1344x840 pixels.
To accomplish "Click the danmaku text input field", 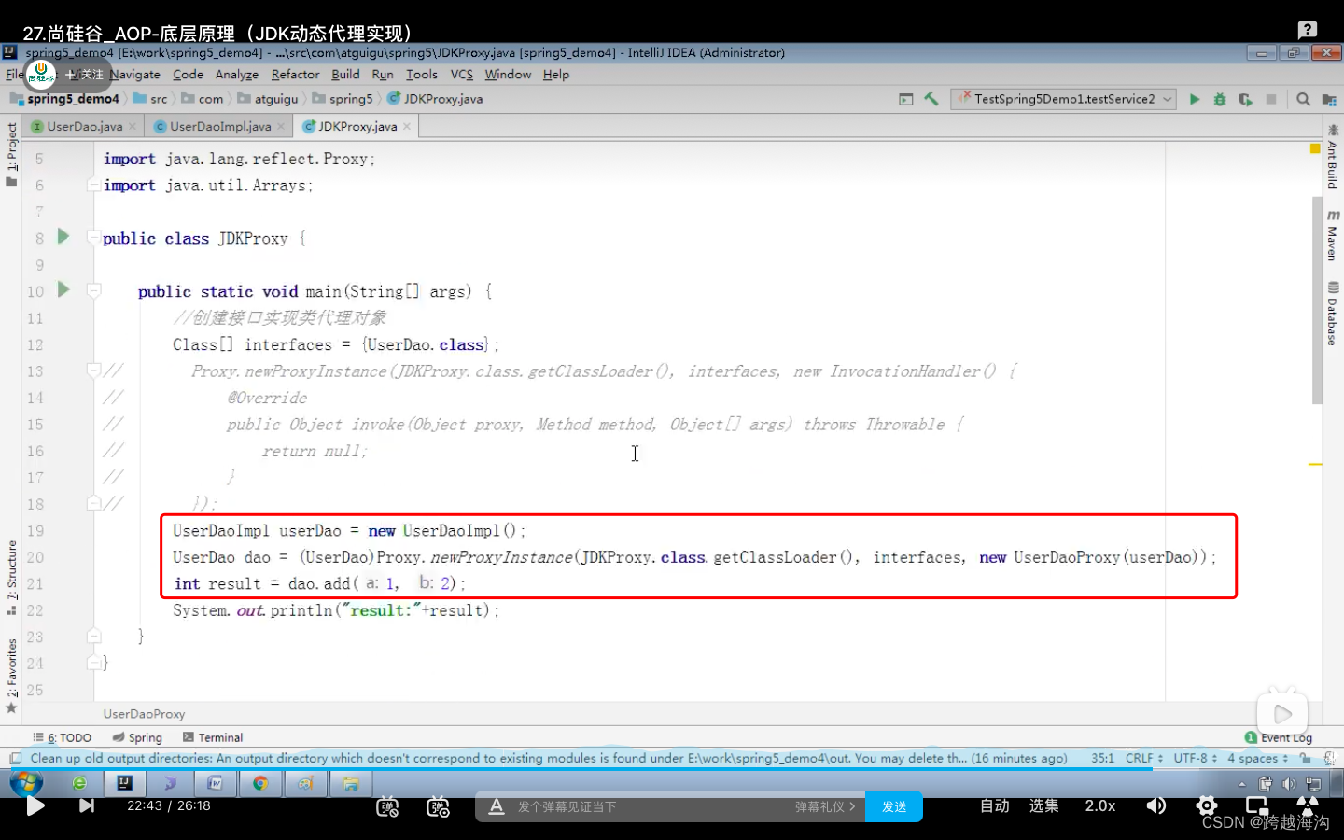I will 649,806.
